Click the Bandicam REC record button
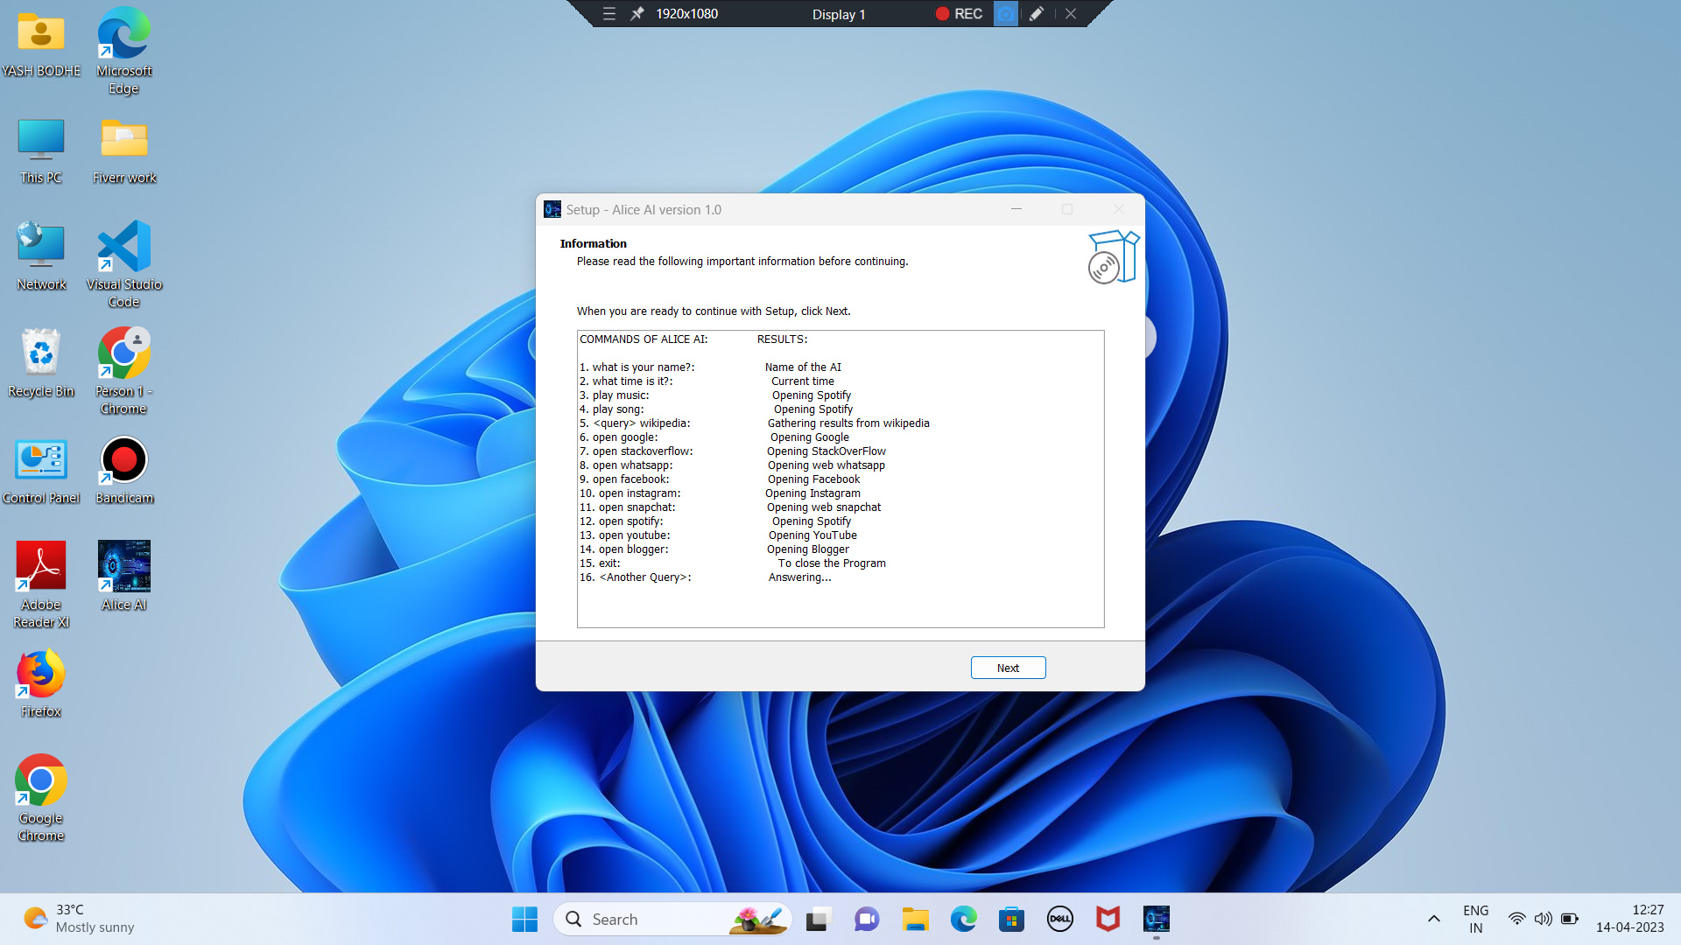1681x945 pixels. pyautogui.click(x=959, y=14)
